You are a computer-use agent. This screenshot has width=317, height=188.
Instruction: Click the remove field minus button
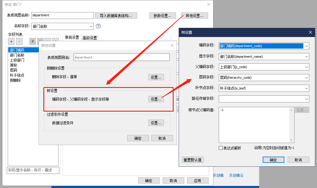coord(19,41)
